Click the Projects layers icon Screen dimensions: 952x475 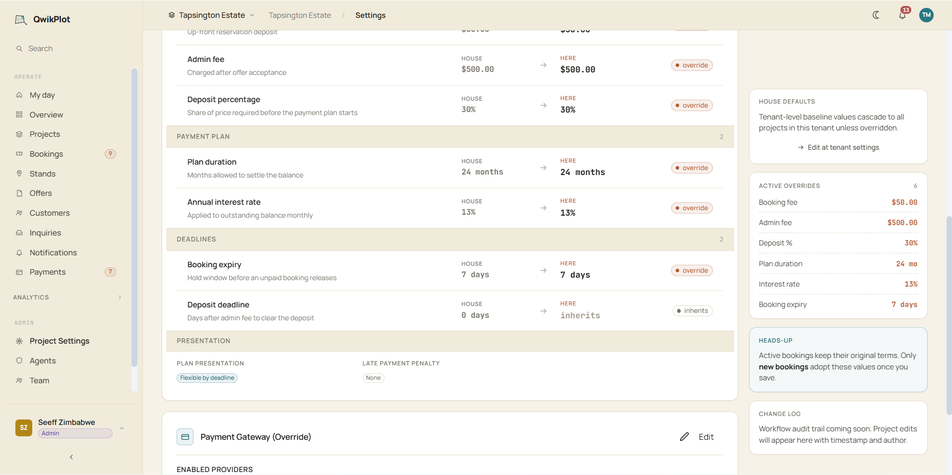(x=19, y=134)
